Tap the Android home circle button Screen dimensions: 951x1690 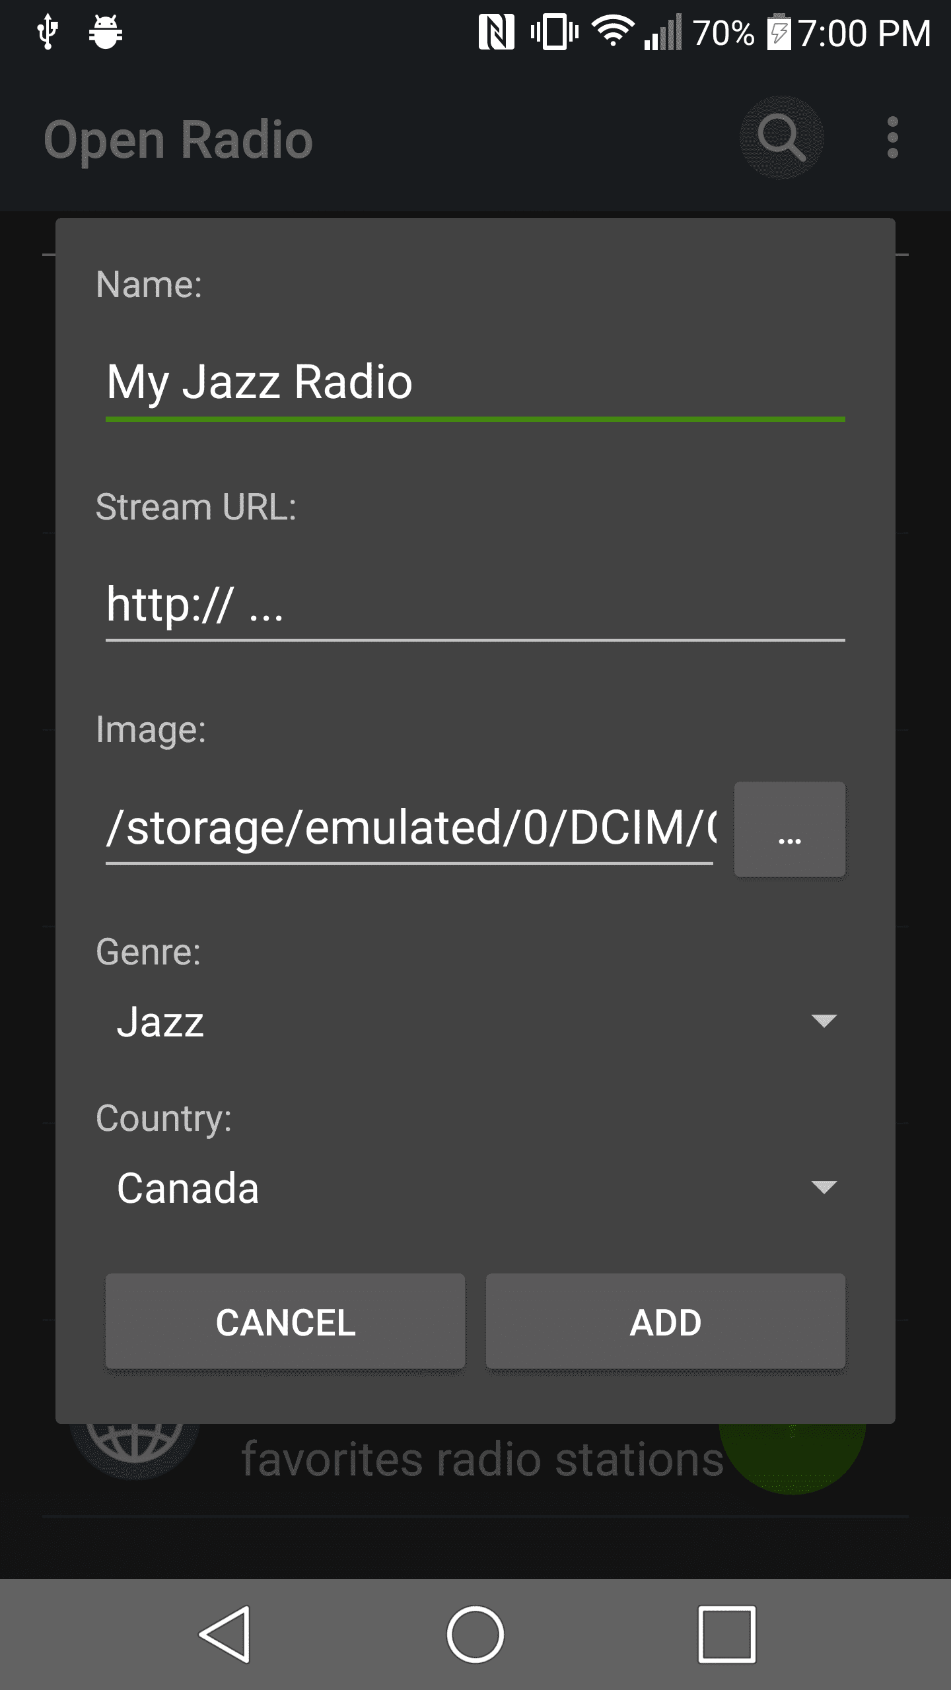click(475, 1634)
